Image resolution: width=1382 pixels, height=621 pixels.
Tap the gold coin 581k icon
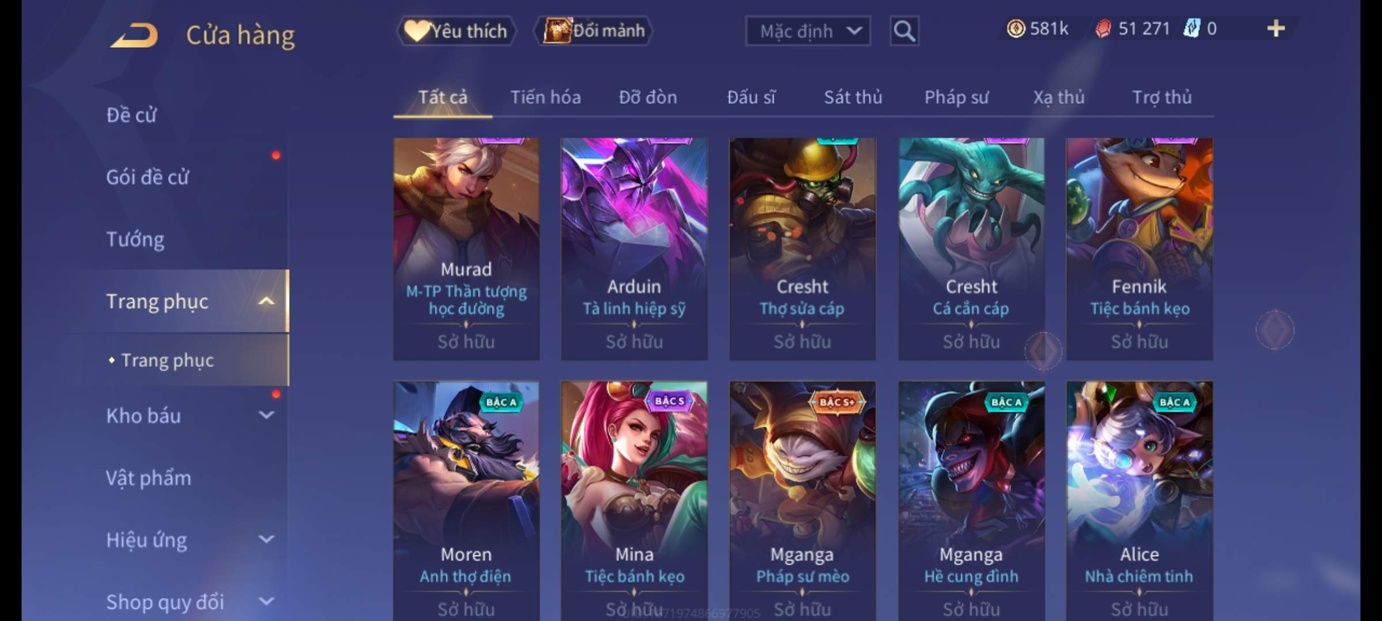(1016, 29)
